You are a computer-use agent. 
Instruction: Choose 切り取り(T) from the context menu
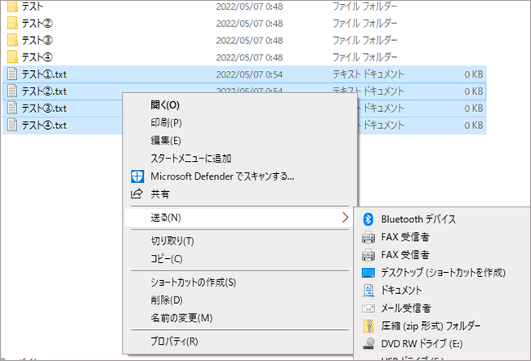tap(172, 241)
